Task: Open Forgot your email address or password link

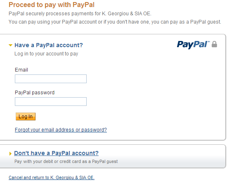Action: click(61, 129)
